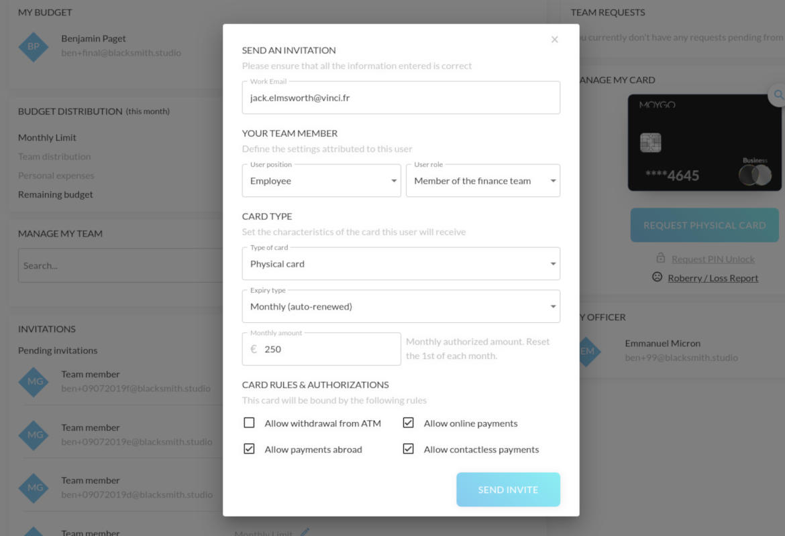The width and height of the screenshot is (785, 536).
Task: Enable Allow withdrawal from ATM checkbox
Action: (250, 423)
